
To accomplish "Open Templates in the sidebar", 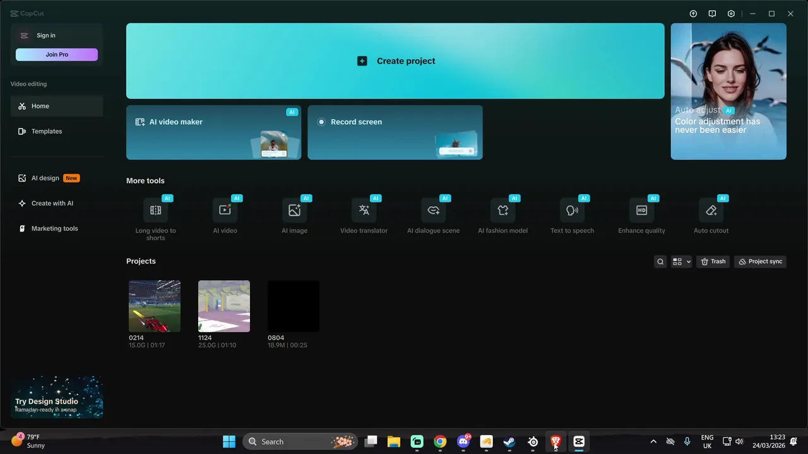I will [x=57, y=131].
